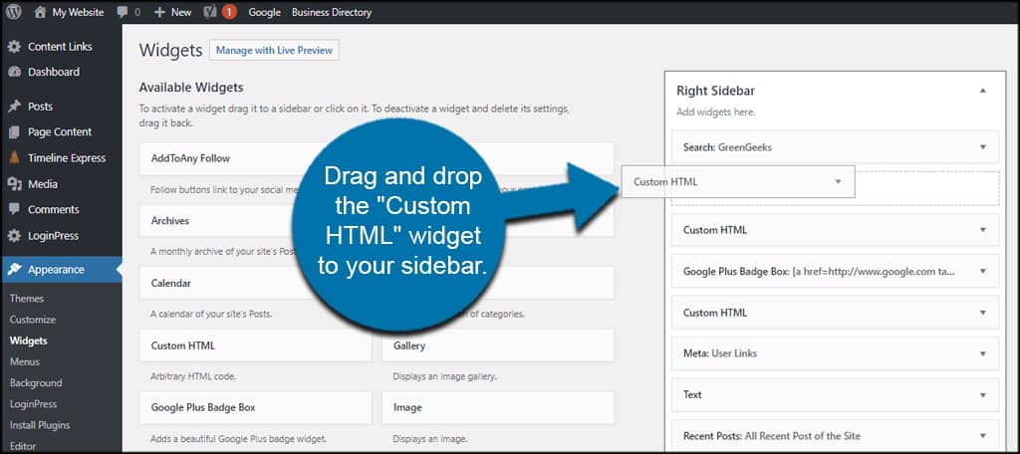Expand the Google Plus Badge Box sidebar widget

982,271
